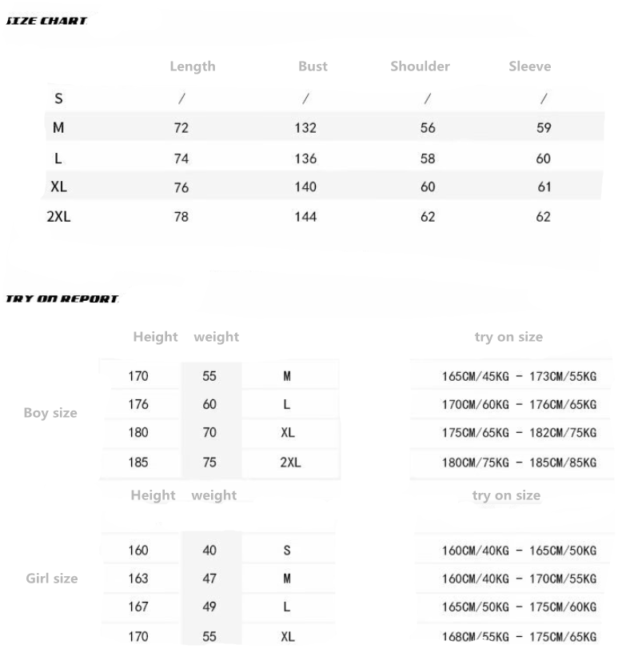
Task: Click girl height value 163
Action: click(x=138, y=578)
